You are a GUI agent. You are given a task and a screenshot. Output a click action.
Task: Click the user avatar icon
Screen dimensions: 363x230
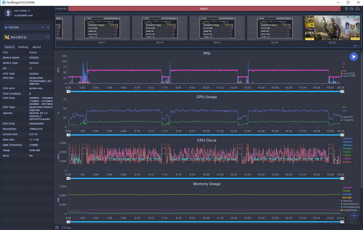pos(8,13)
